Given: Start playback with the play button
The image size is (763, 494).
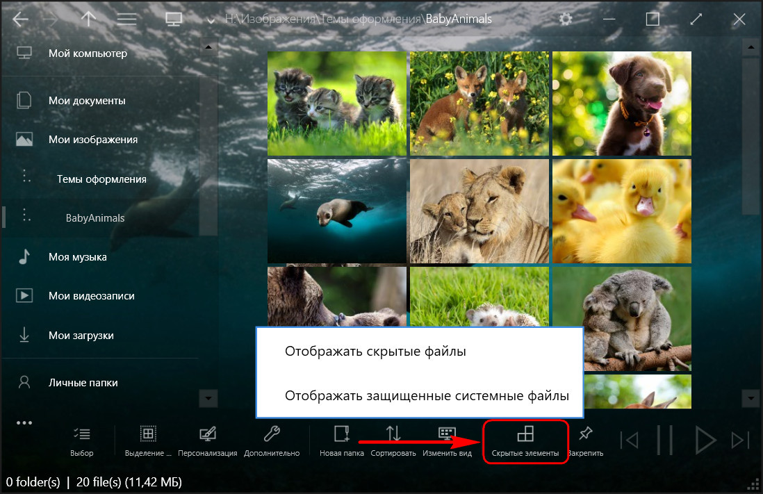Looking at the screenshot, I should coord(705,441).
